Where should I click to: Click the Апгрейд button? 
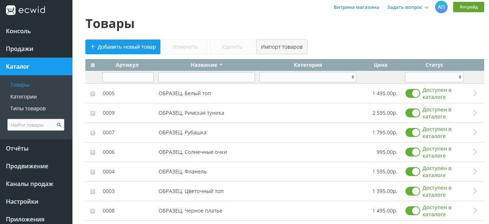(x=468, y=7)
